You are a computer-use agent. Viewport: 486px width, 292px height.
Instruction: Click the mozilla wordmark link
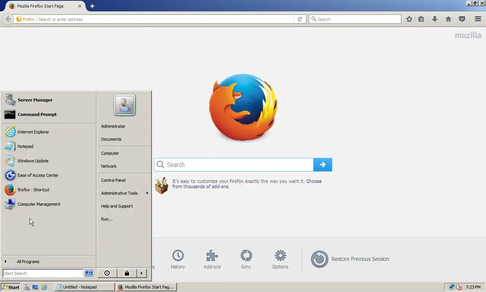(468, 35)
